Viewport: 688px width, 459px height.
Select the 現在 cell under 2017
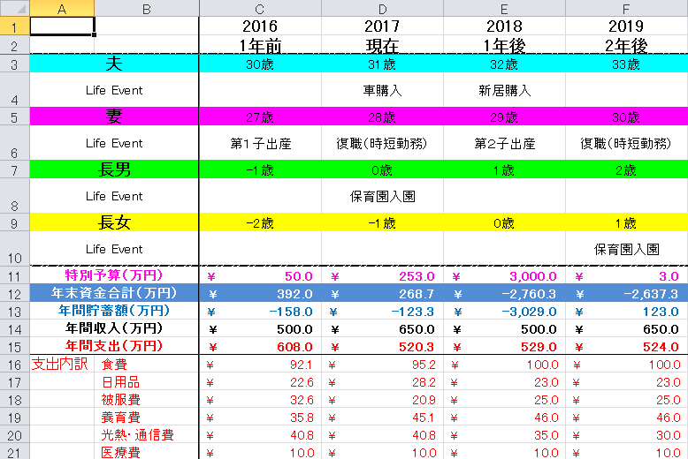tap(382, 45)
